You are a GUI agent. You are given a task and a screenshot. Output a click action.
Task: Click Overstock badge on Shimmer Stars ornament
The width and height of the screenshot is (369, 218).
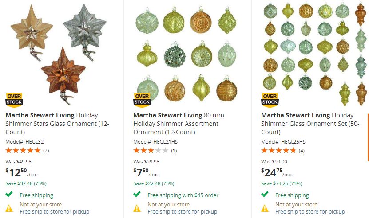pos(14,99)
